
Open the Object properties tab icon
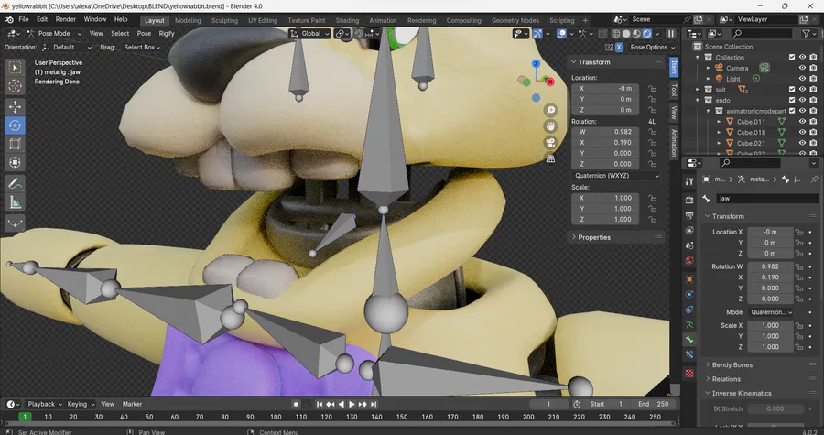click(689, 279)
